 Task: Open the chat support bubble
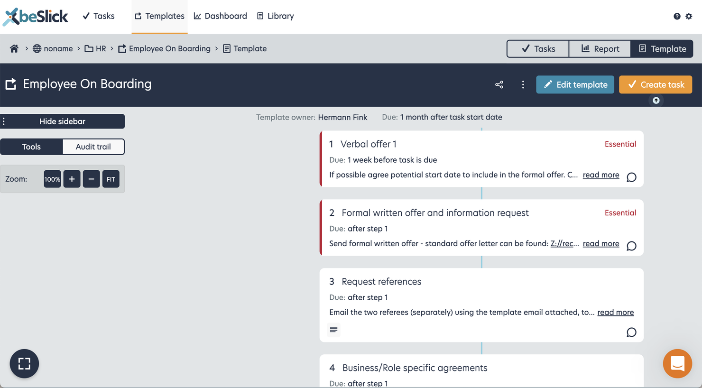677,364
